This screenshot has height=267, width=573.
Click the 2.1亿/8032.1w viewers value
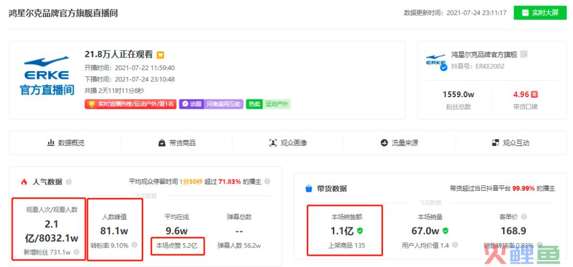[x=51, y=231]
